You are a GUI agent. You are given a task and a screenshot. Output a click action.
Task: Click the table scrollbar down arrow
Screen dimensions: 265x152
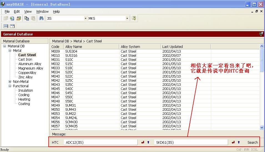click(x=262, y=128)
